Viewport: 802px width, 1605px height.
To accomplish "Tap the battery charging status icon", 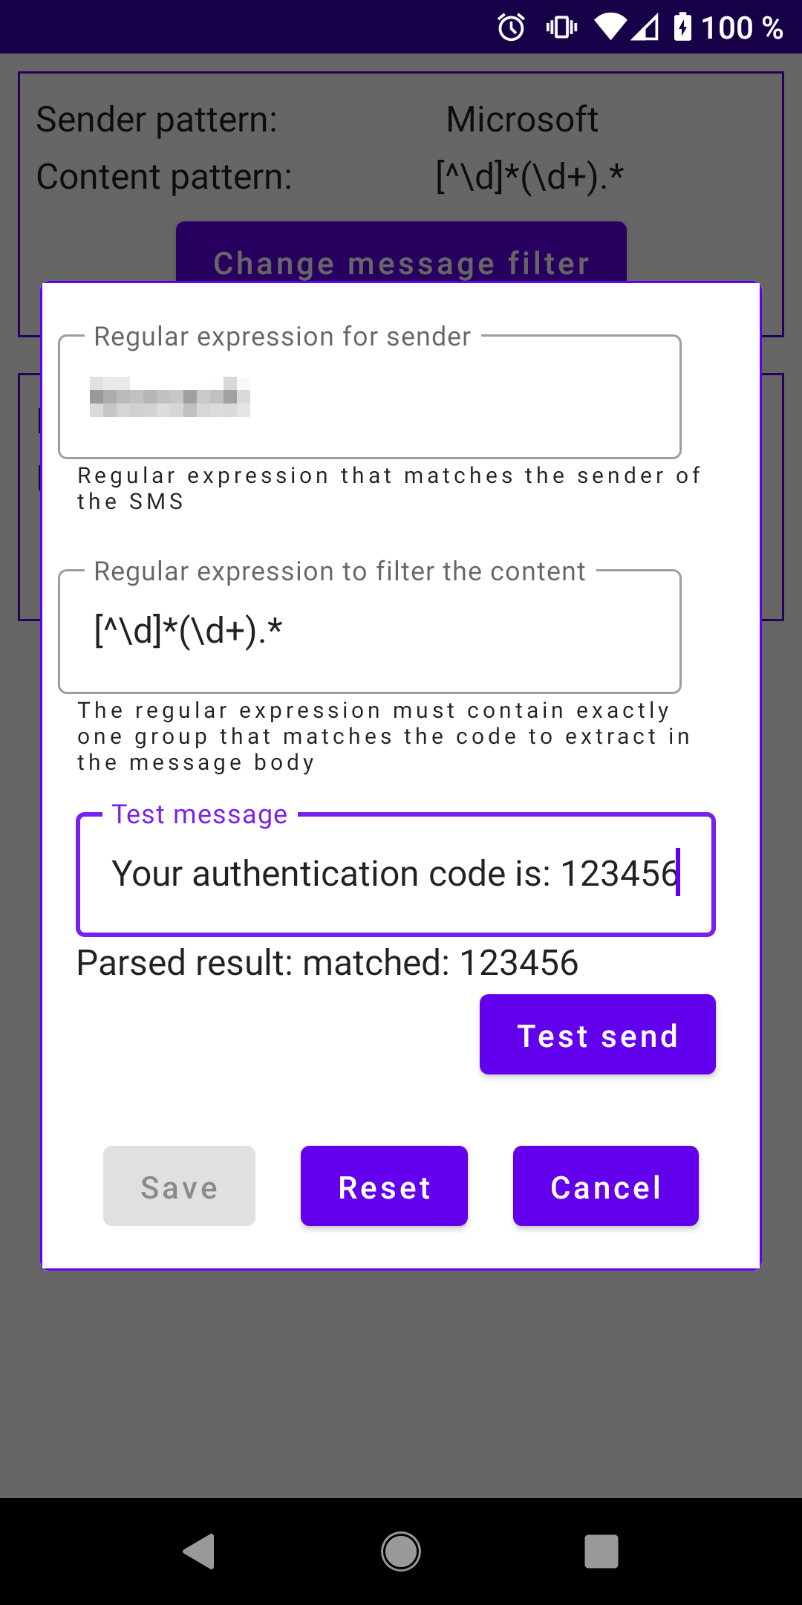I will (682, 28).
